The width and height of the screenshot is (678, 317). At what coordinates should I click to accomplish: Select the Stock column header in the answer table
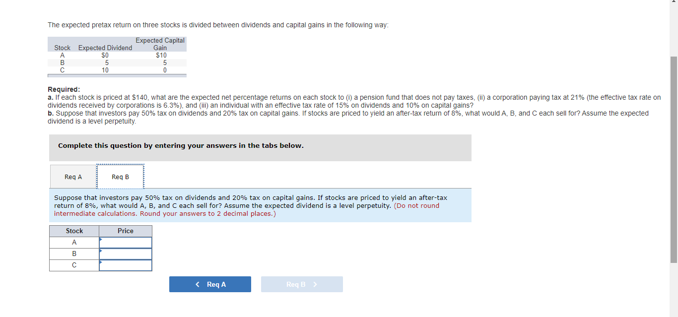tap(74, 231)
